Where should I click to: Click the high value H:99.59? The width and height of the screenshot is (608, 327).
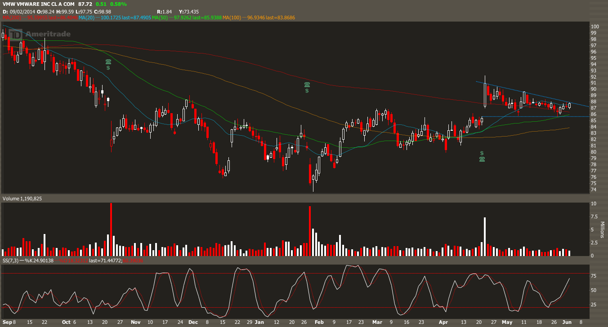pyautogui.click(x=65, y=11)
